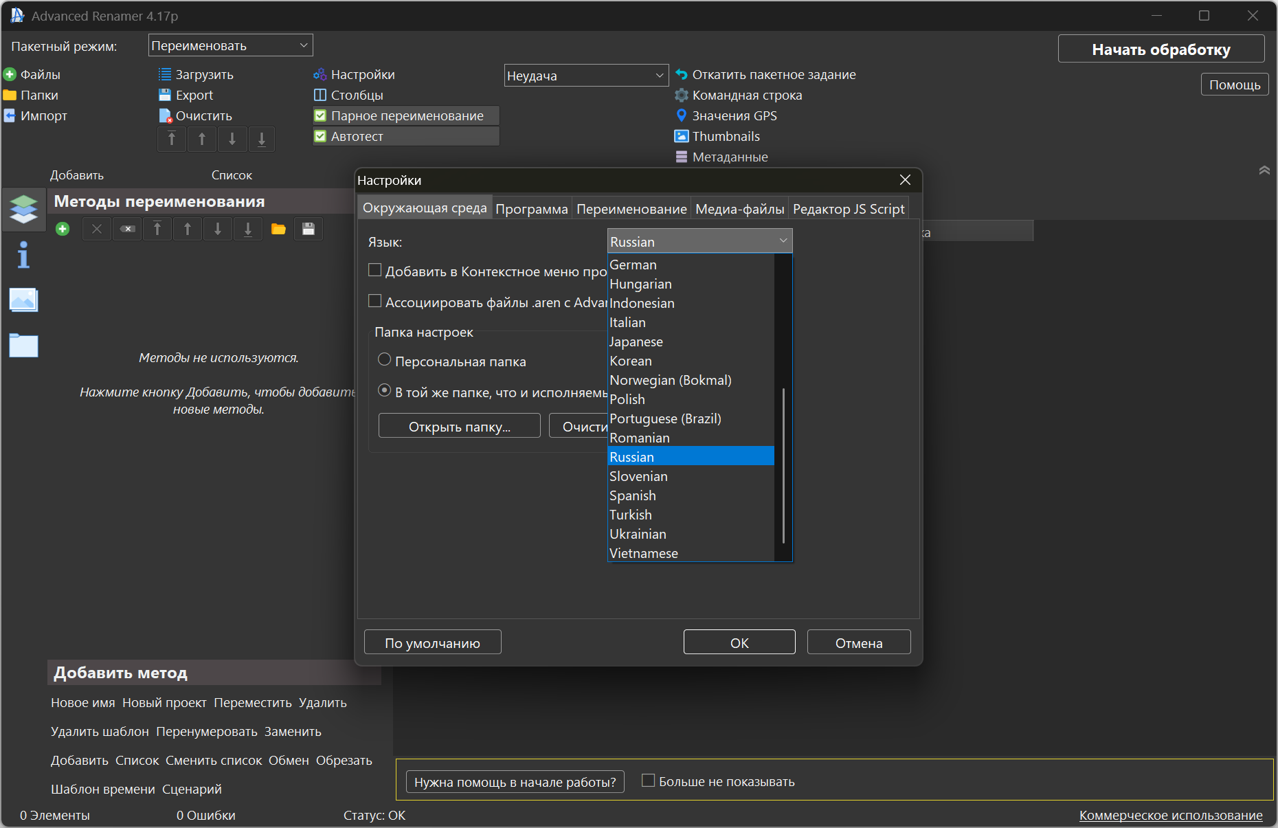Open the rename methods layers icon in sidebar
This screenshot has height=828, width=1278.
point(23,208)
